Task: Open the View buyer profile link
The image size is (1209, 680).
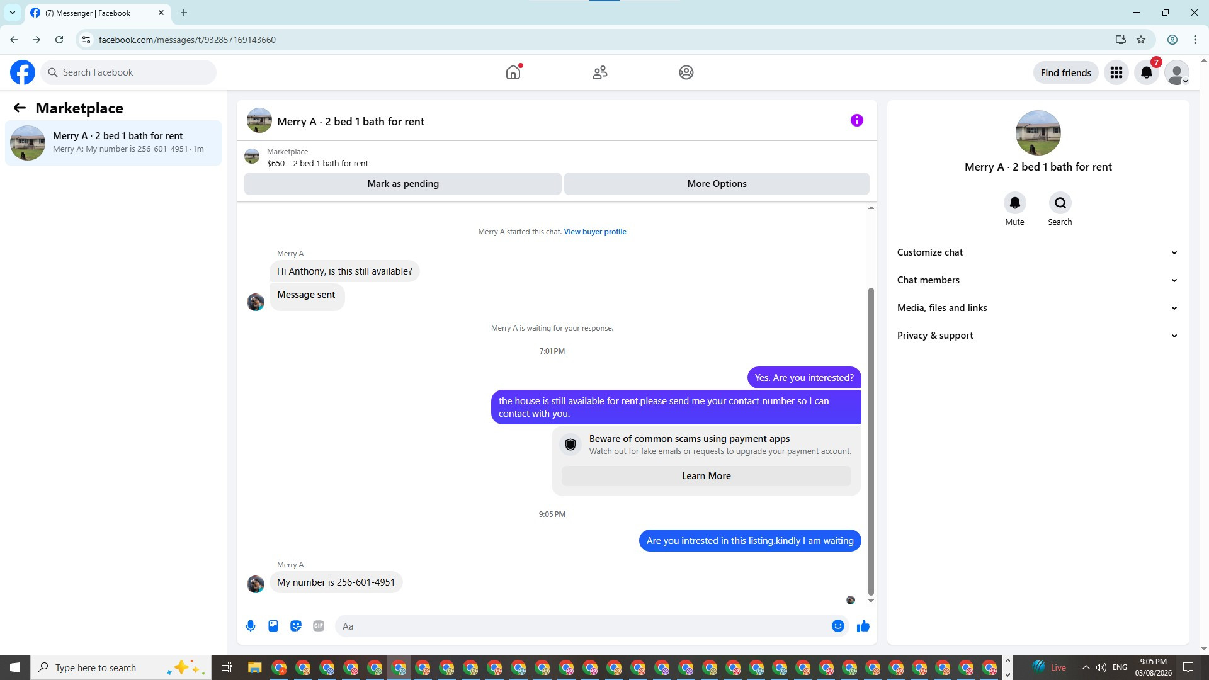Action: (594, 232)
